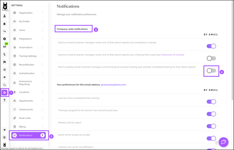This screenshot has height=150, width=234.
Task: Click the EasyLlama logo at top left
Action: [x=5, y=6]
